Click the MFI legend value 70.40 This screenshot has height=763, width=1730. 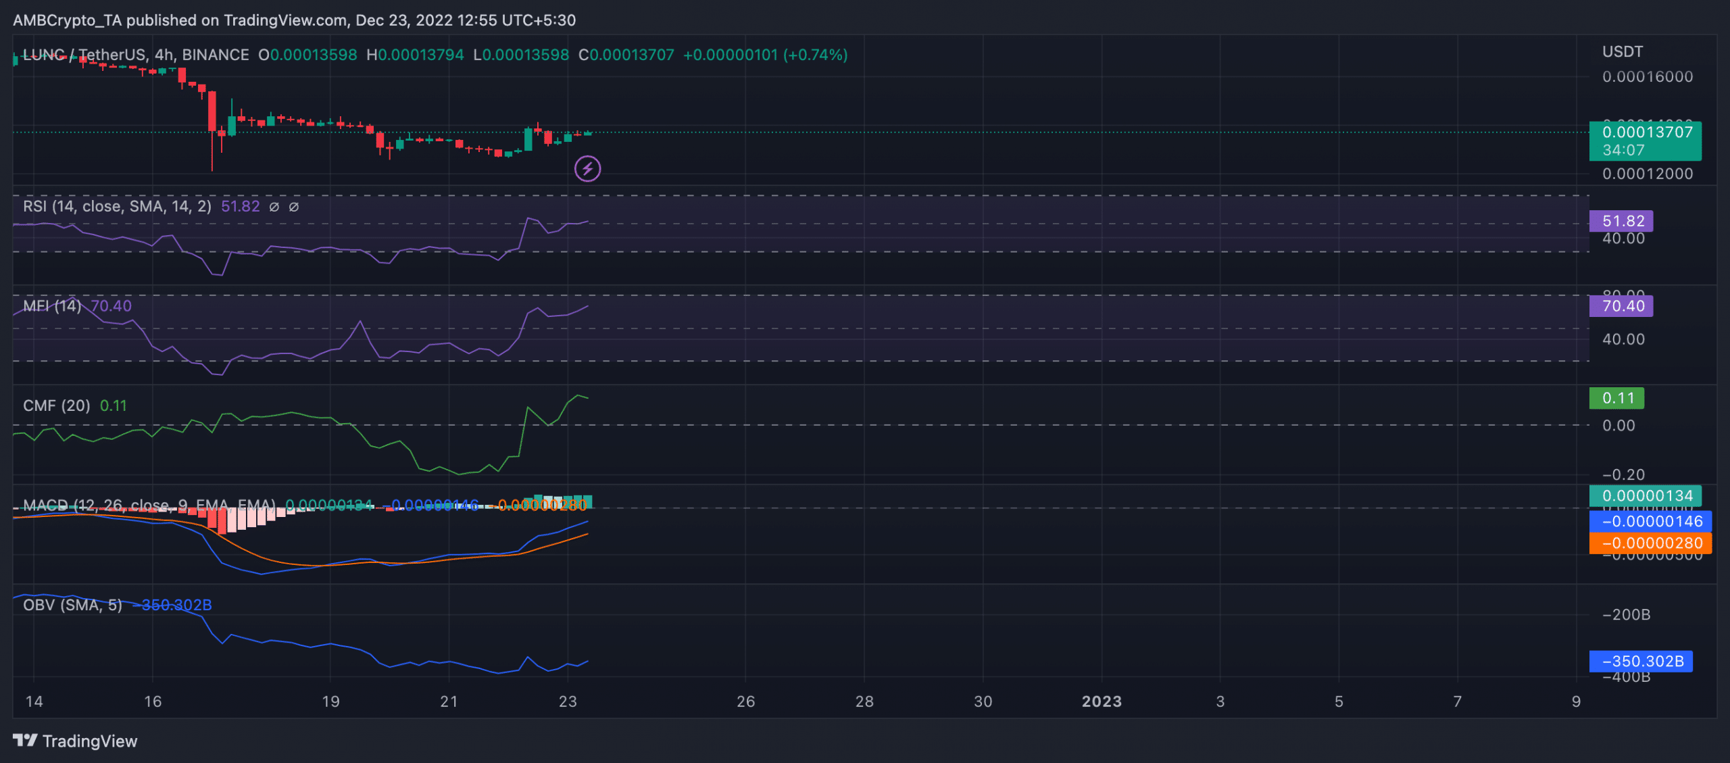(111, 305)
